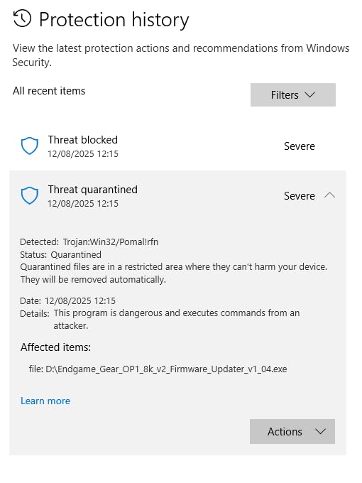Click the timestamp under Threat blocked
This screenshot has width=362, height=483.
point(83,153)
